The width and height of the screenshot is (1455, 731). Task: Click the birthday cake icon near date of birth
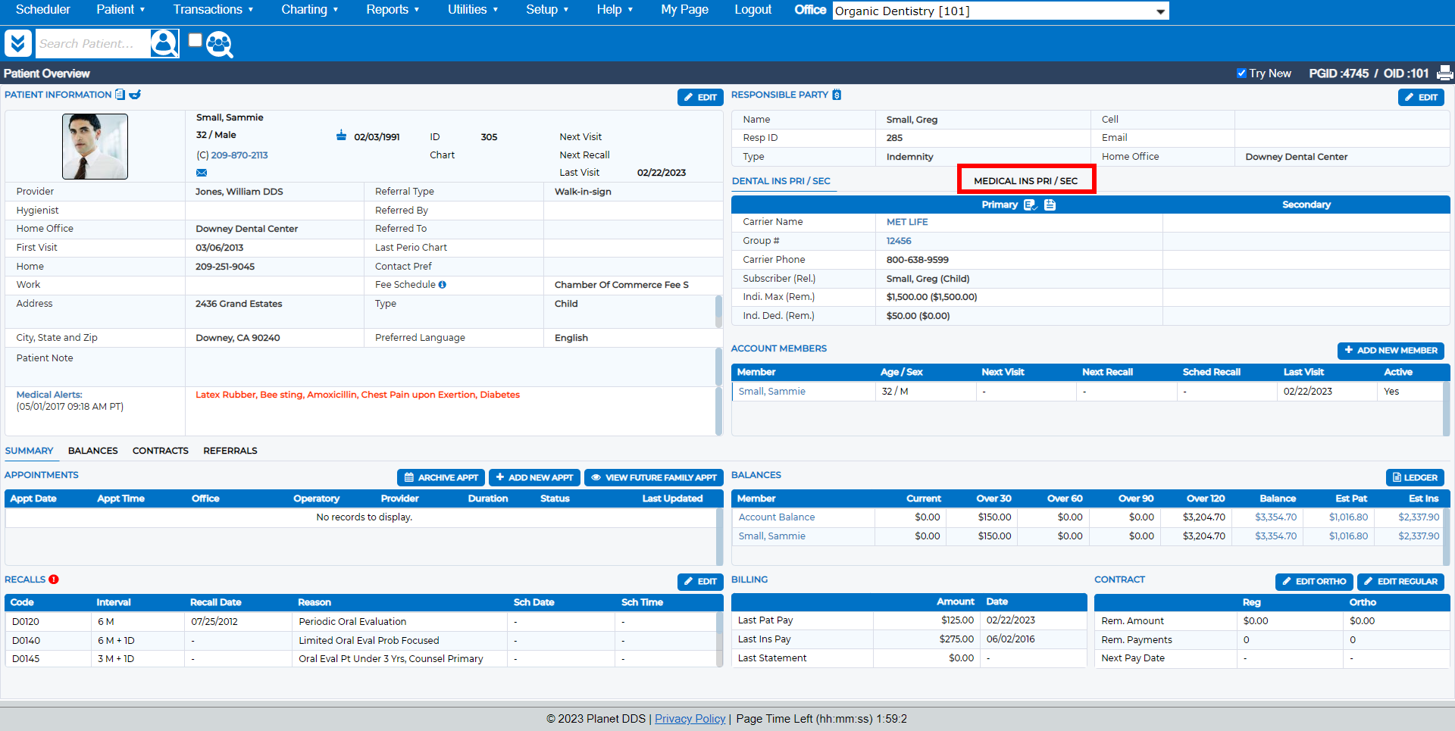[341, 136]
